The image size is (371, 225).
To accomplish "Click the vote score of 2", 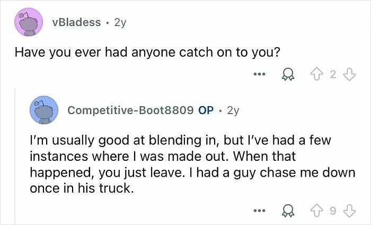I will 333,75.
